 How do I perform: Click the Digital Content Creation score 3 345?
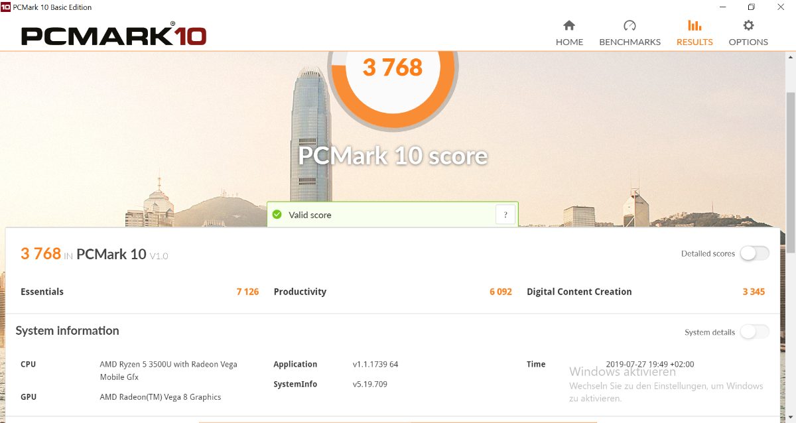point(754,292)
